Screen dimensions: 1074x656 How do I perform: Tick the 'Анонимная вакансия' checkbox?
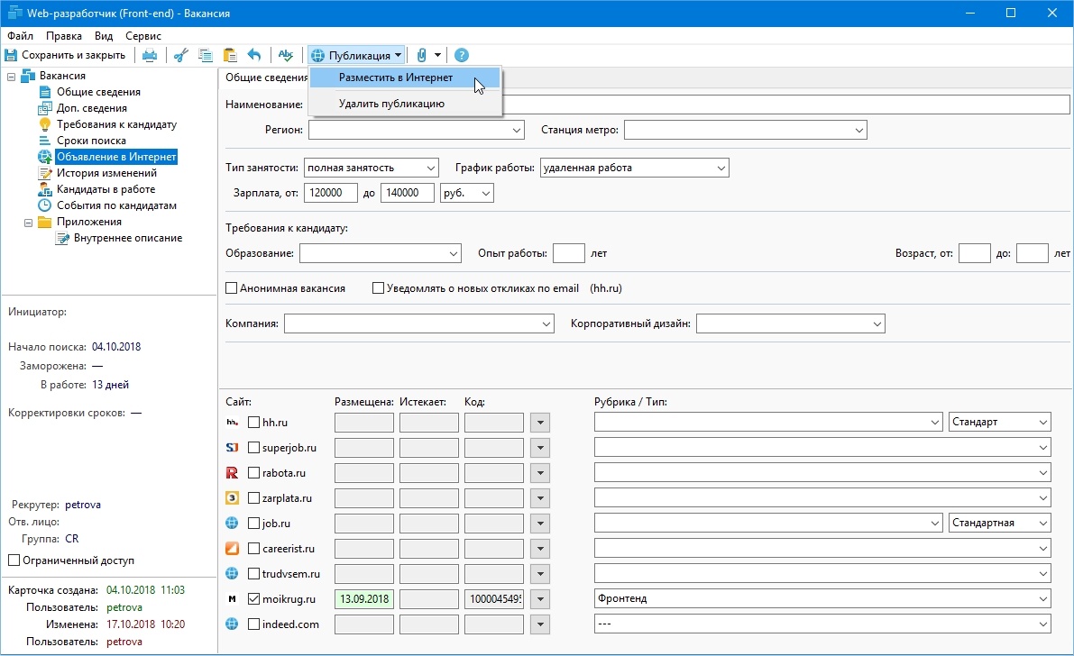232,288
